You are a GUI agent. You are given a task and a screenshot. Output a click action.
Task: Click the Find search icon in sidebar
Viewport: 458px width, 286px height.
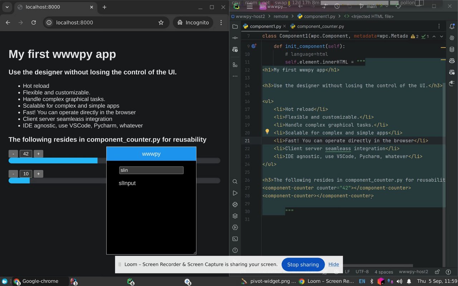coord(235,182)
